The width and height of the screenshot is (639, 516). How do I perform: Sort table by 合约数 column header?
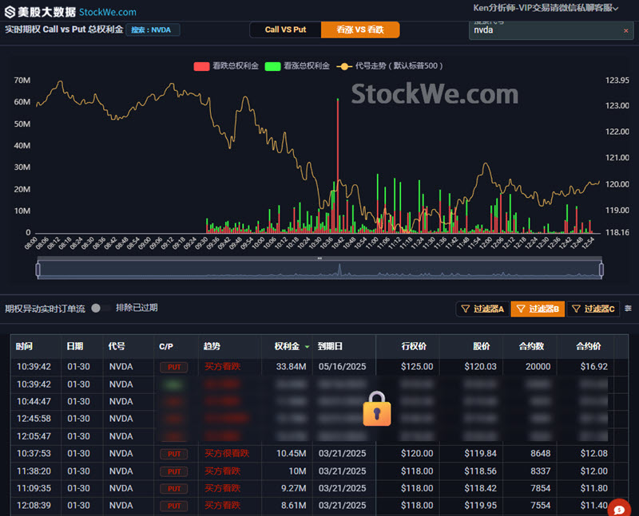531,346
